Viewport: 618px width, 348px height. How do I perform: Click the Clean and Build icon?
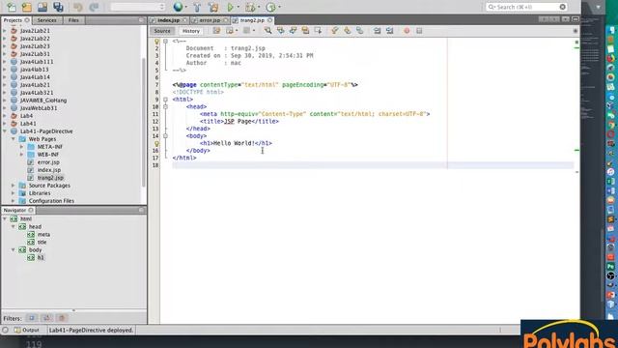(213, 7)
